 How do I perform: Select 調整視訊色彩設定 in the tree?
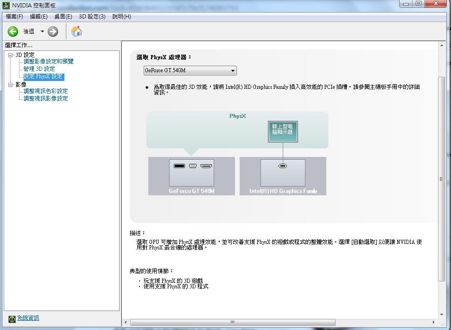46,91
